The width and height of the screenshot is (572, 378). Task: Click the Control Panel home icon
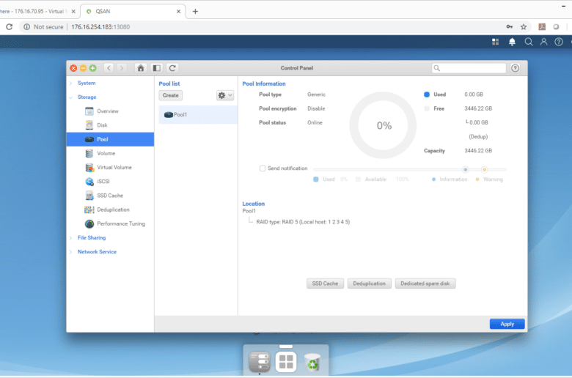click(x=141, y=68)
